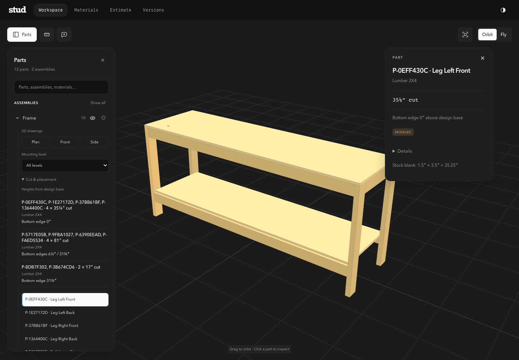Screen dimensions: 519x360
Task: Open the Estimate tab
Action: tap(121, 10)
